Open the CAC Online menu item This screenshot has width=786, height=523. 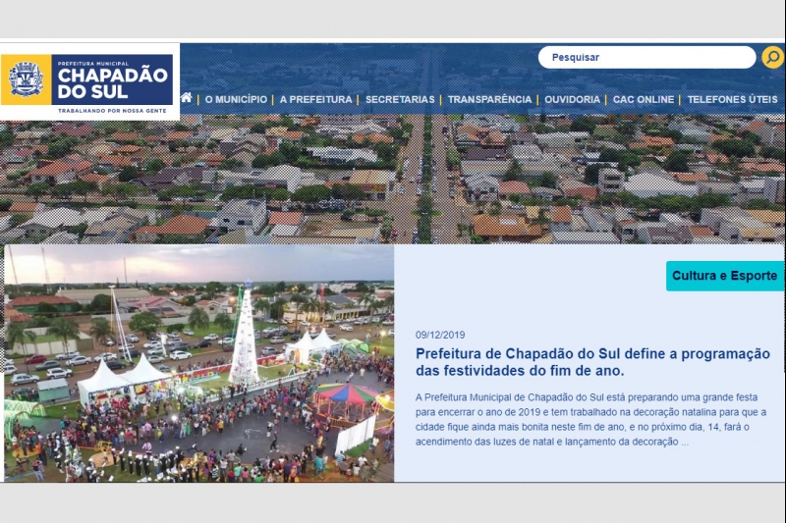[644, 99]
